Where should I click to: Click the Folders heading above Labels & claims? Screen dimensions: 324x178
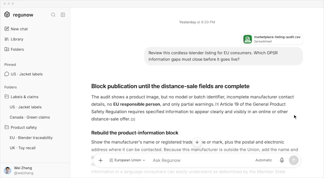point(11,88)
